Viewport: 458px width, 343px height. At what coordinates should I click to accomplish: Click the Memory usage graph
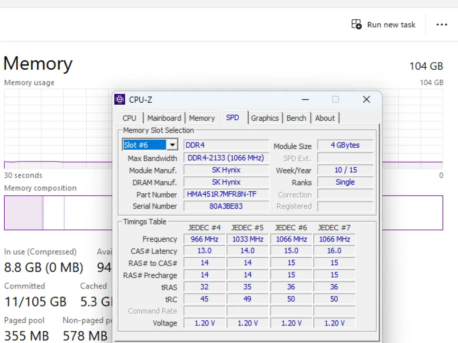coord(57,128)
